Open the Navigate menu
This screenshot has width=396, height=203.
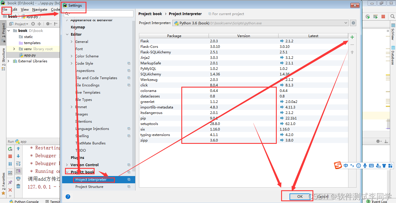40,10
